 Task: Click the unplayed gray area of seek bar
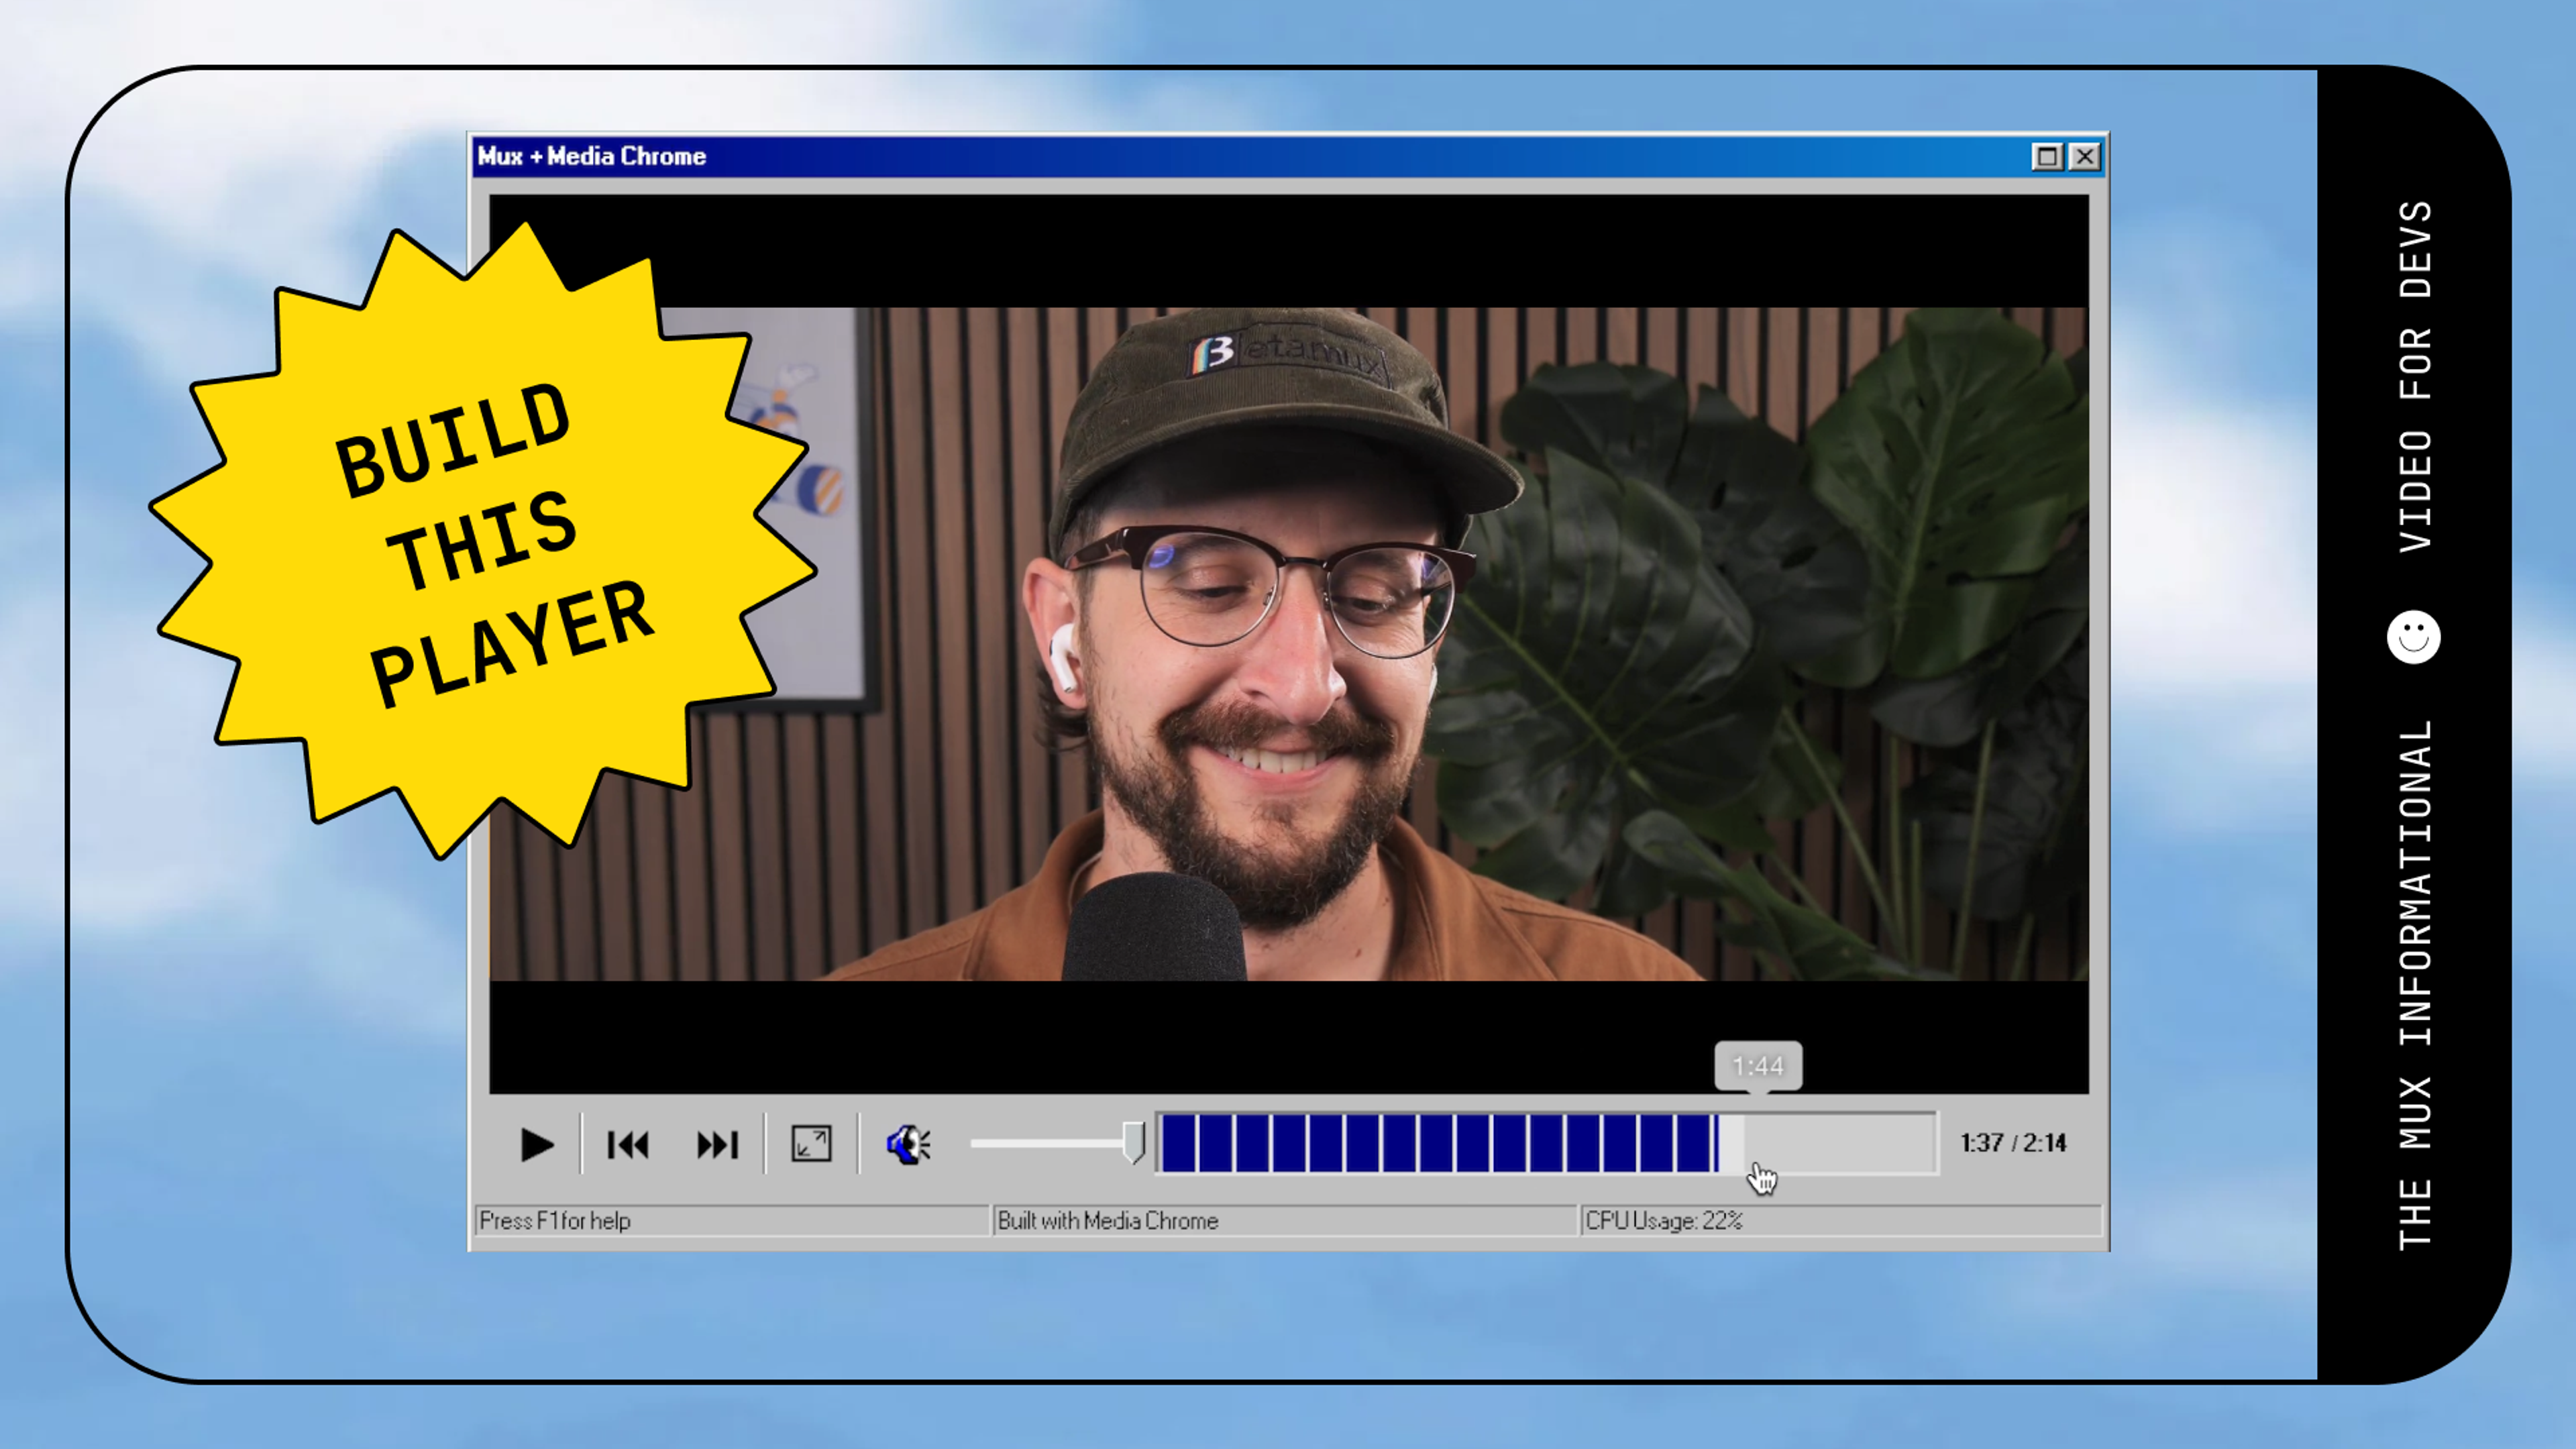(x=1850, y=1142)
